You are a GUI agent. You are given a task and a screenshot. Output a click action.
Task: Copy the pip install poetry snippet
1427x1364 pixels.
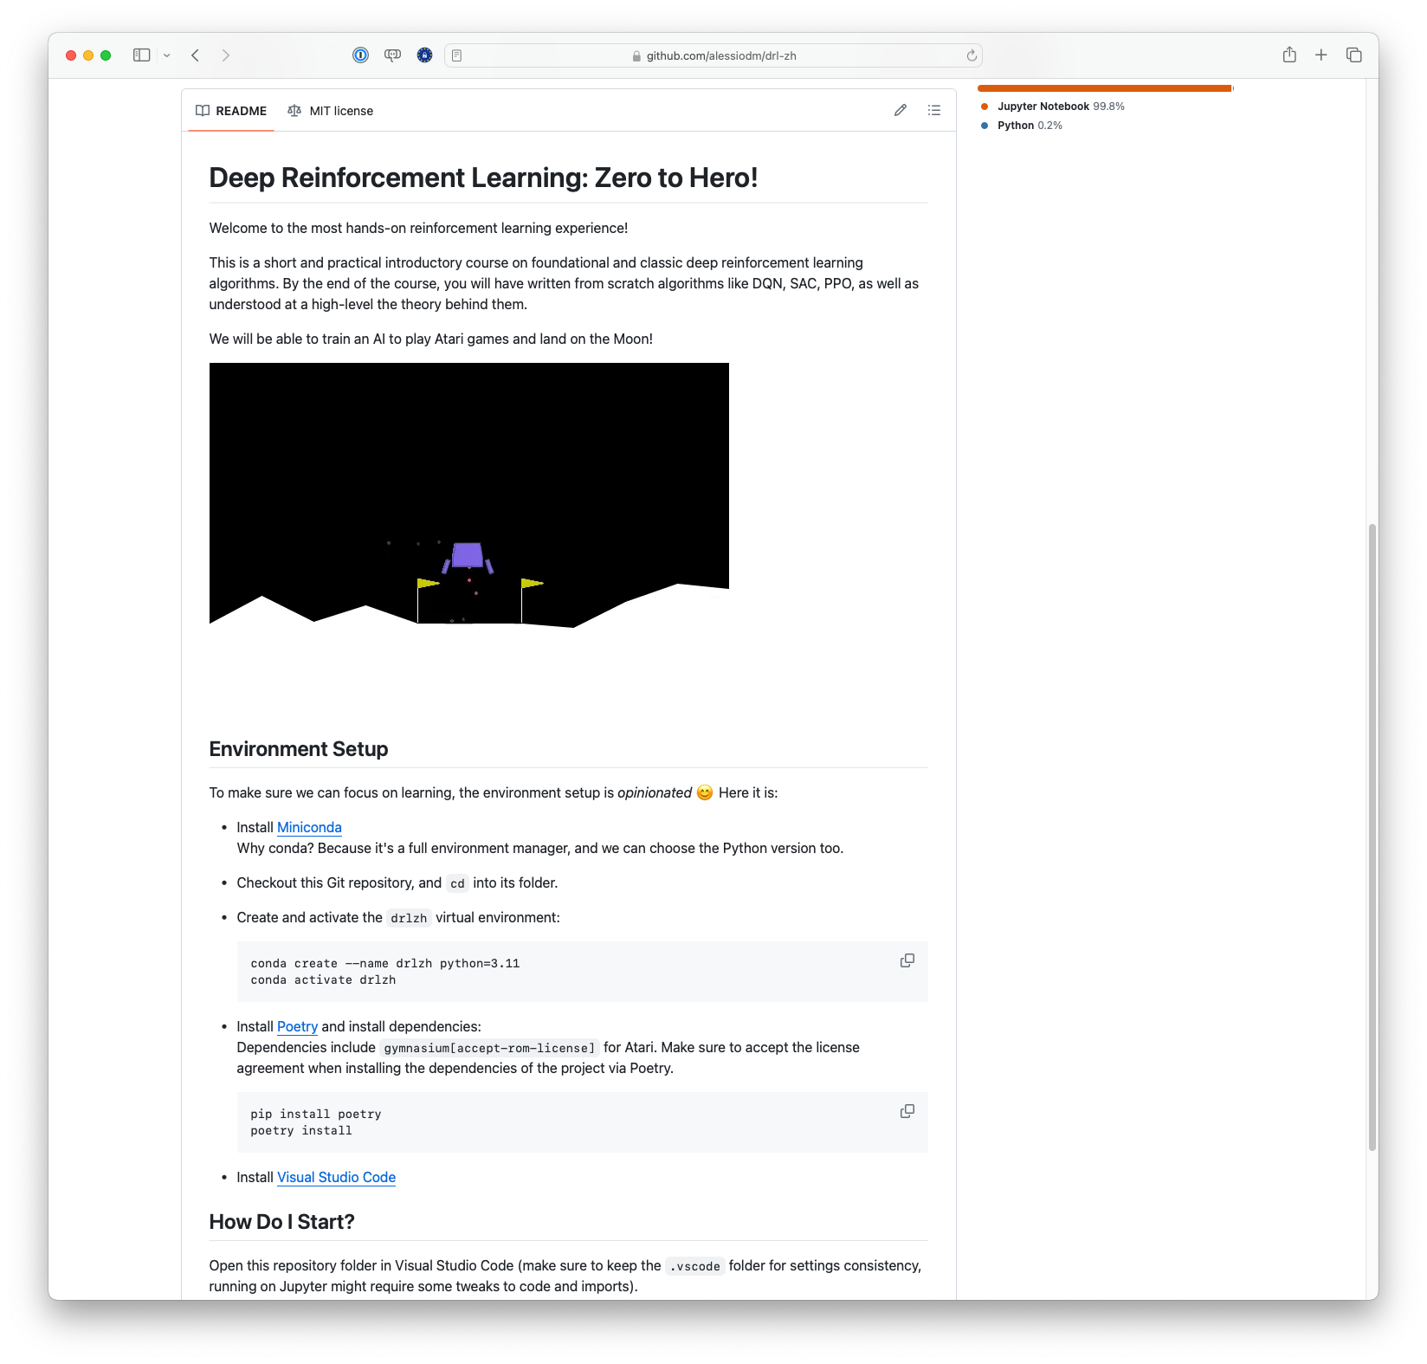907,1111
